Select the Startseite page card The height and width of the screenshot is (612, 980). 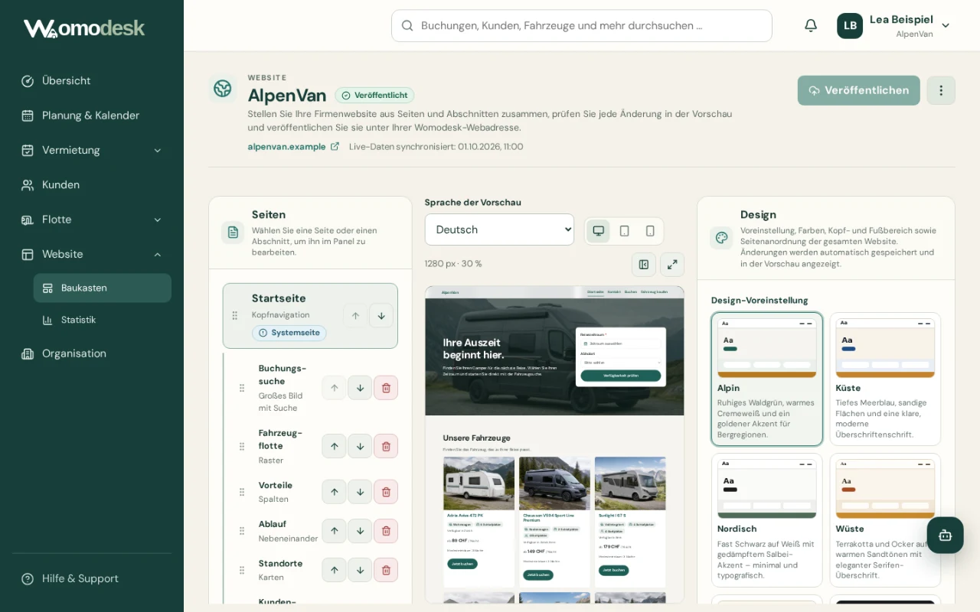pos(310,316)
